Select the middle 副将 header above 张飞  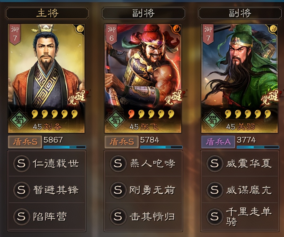tap(143, 13)
